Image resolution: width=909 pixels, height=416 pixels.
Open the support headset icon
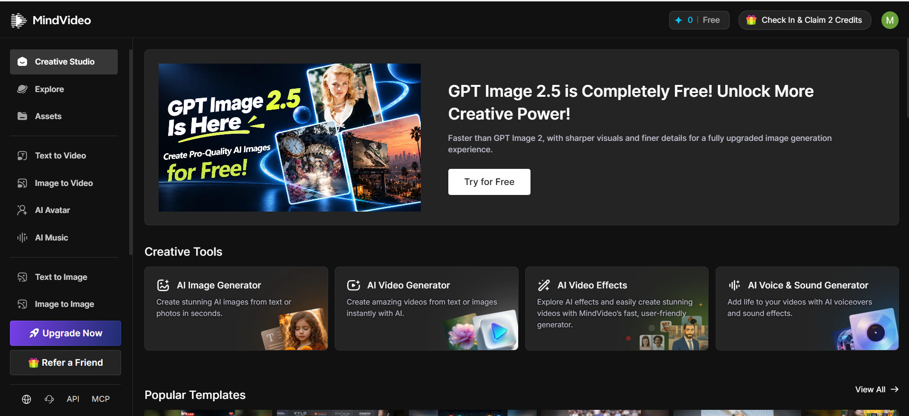tap(49, 399)
